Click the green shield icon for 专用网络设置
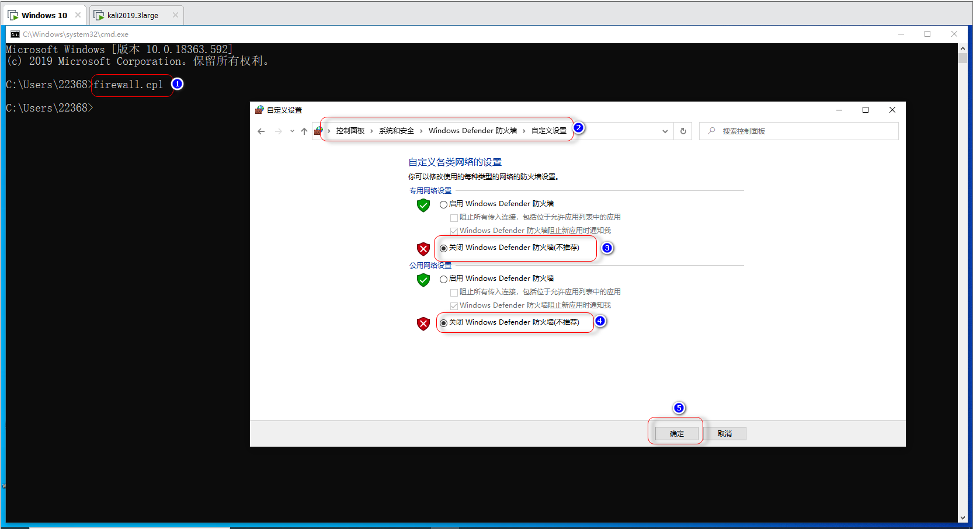The width and height of the screenshot is (973, 529). coord(423,205)
